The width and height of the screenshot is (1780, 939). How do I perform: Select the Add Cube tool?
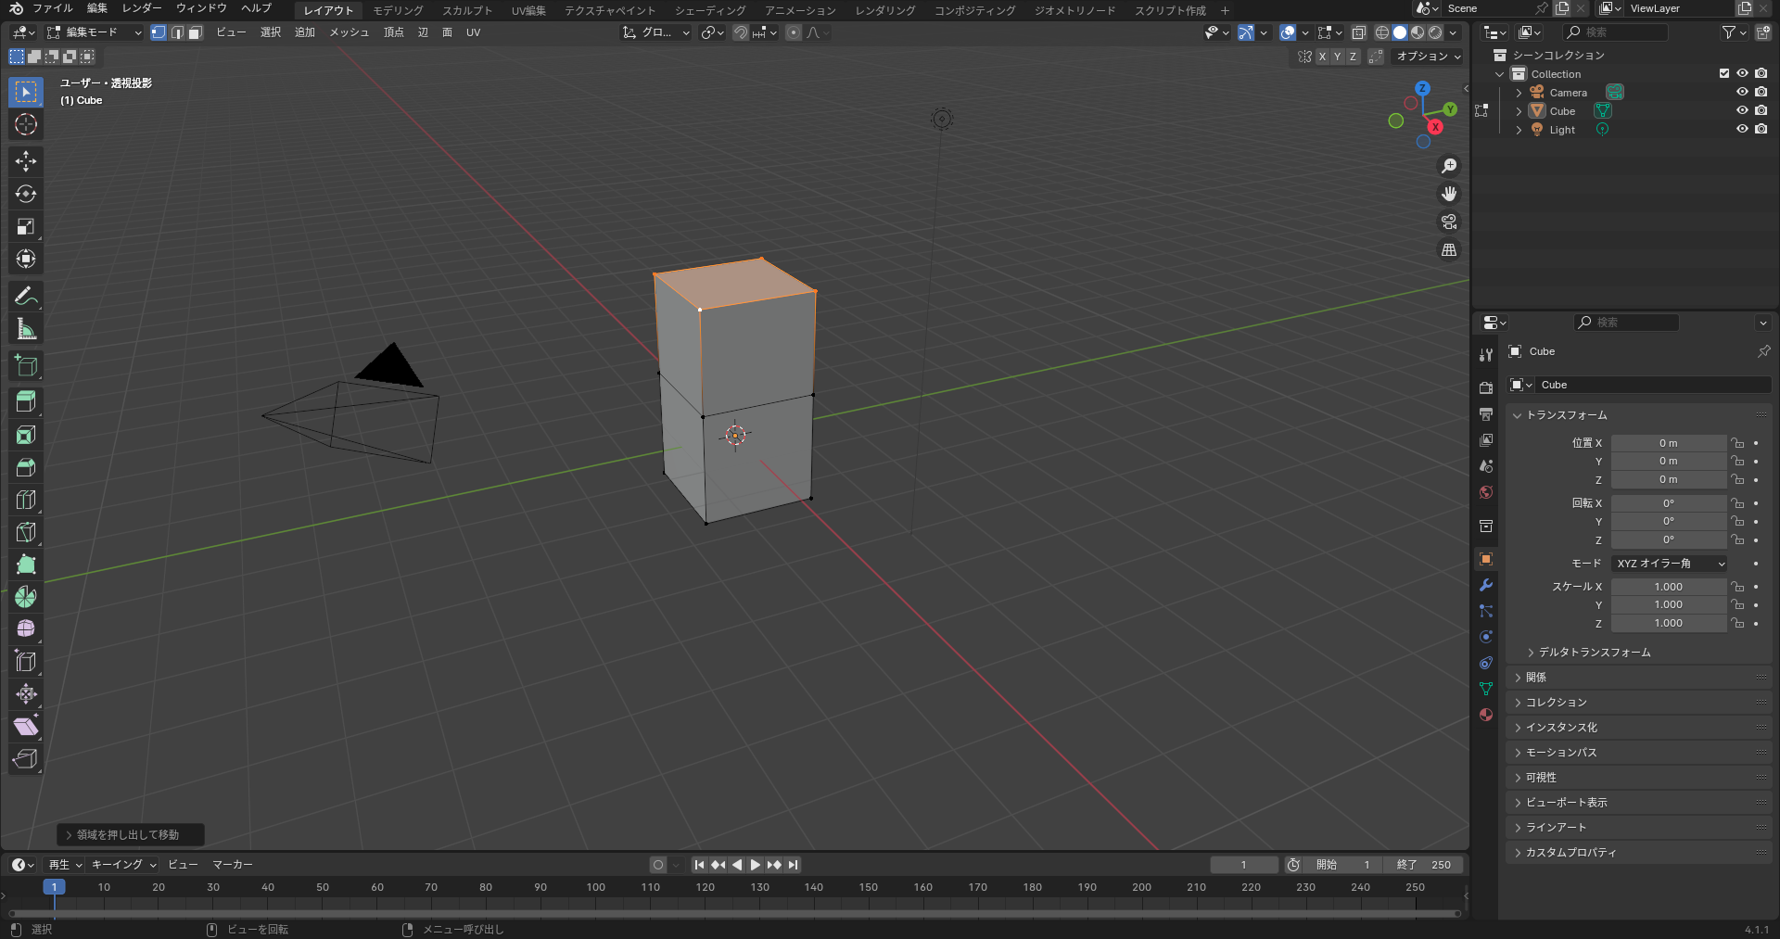[25, 366]
